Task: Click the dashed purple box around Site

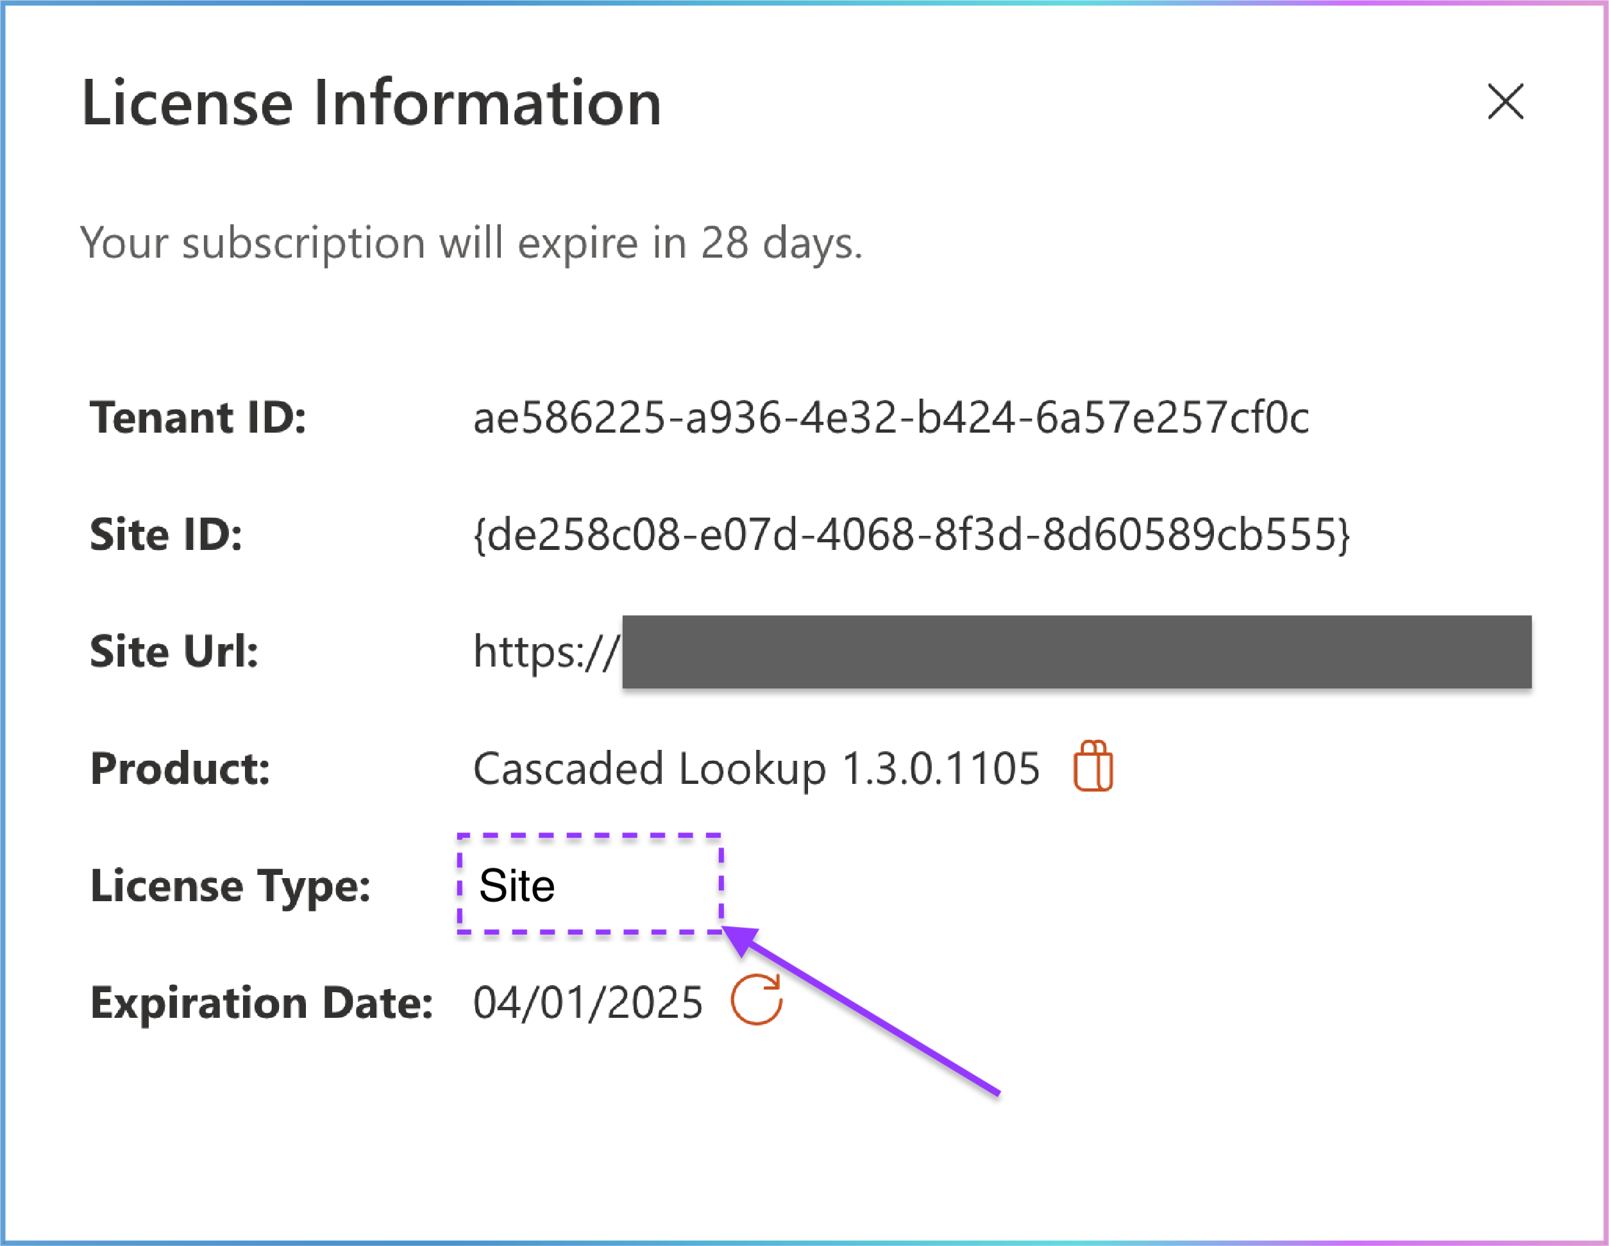Action: pos(590,884)
